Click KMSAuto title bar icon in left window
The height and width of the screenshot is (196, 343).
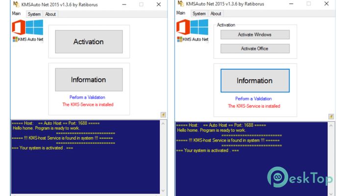pos(16,4)
